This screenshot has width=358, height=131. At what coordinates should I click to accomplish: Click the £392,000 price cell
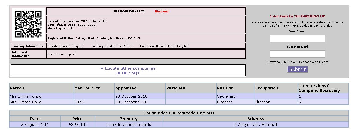78,125
